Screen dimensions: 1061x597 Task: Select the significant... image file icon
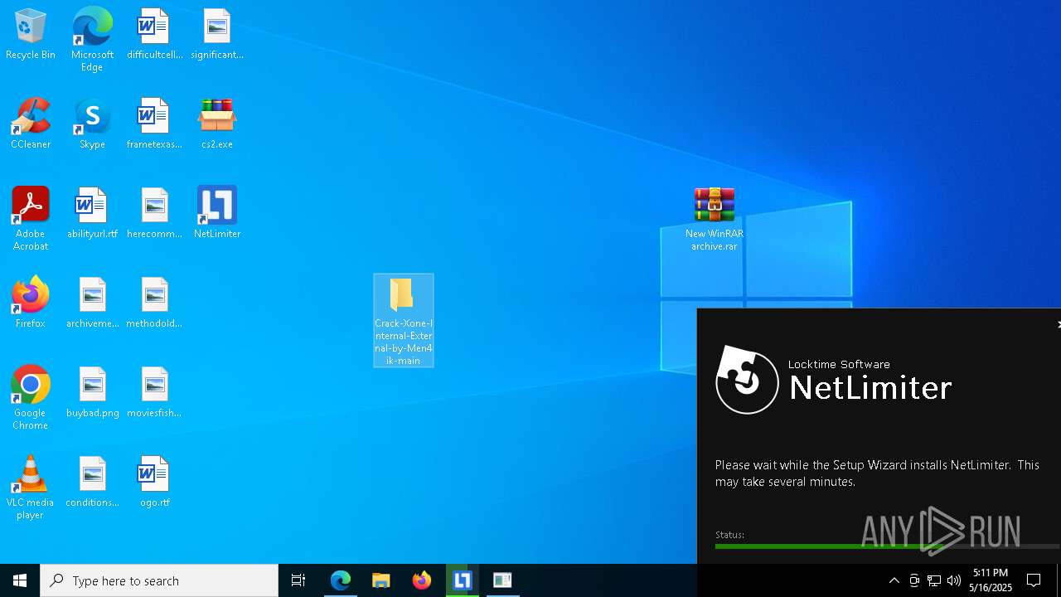[217, 35]
